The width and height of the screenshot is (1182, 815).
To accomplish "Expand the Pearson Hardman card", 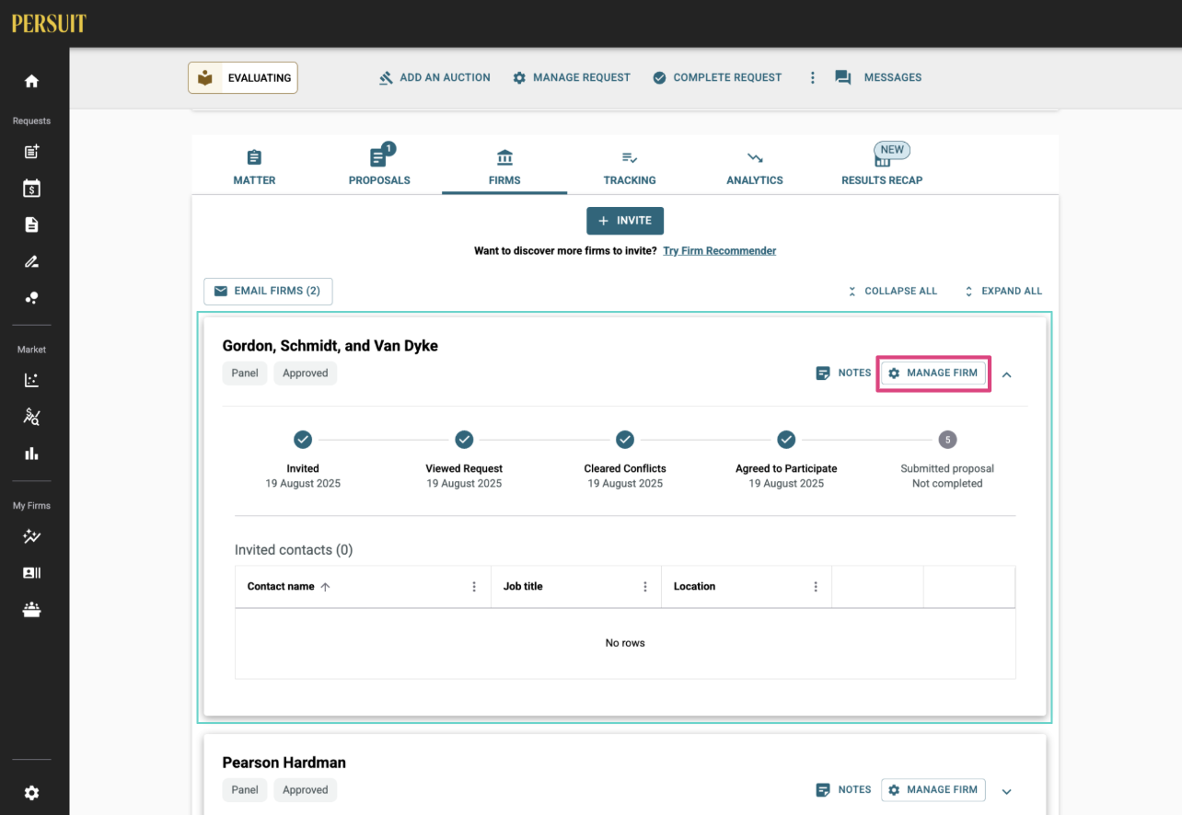I will pyautogui.click(x=1006, y=791).
